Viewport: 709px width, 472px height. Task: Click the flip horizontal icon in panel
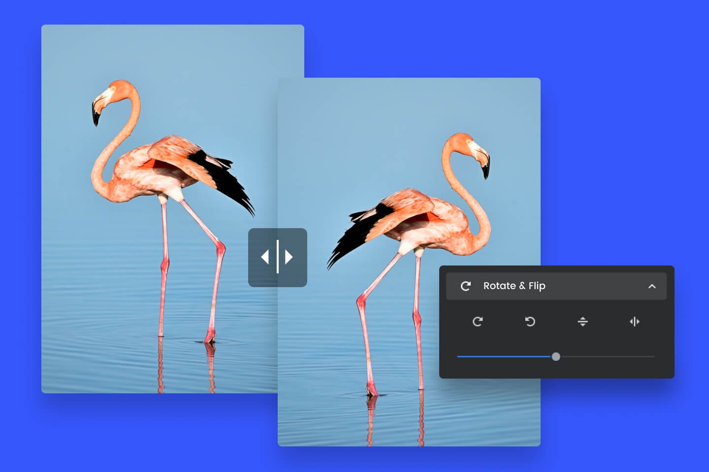pos(635,322)
